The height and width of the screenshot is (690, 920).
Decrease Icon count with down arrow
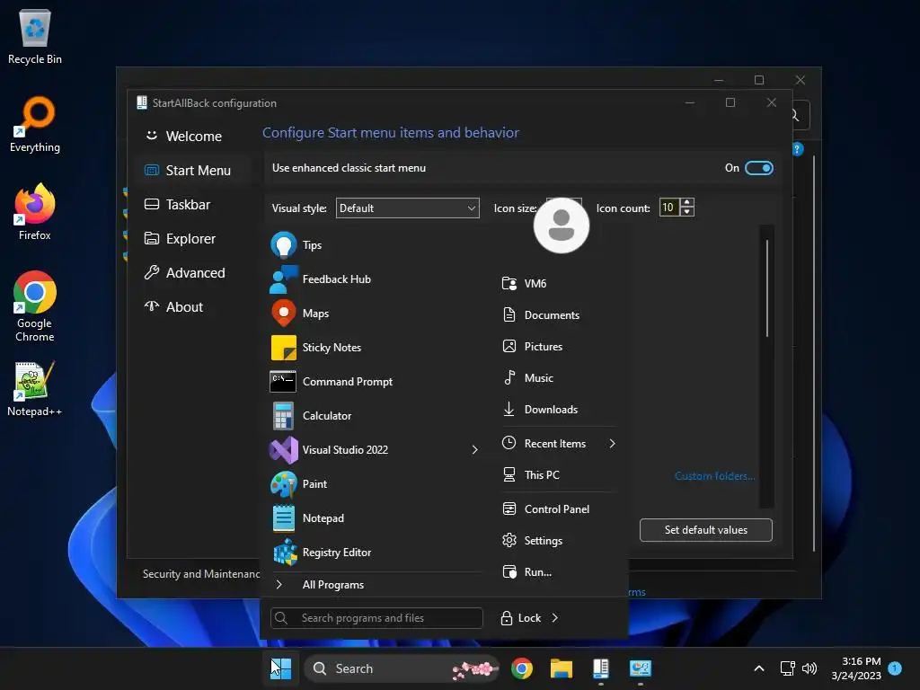(x=687, y=212)
